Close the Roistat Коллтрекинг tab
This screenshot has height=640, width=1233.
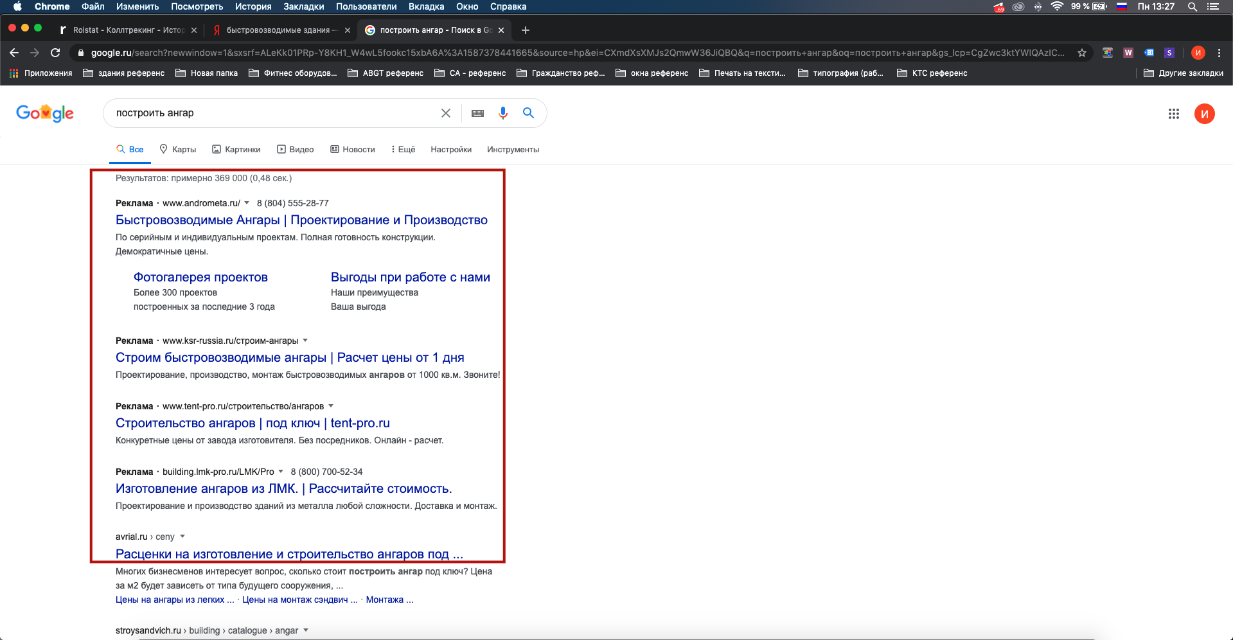(x=194, y=30)
